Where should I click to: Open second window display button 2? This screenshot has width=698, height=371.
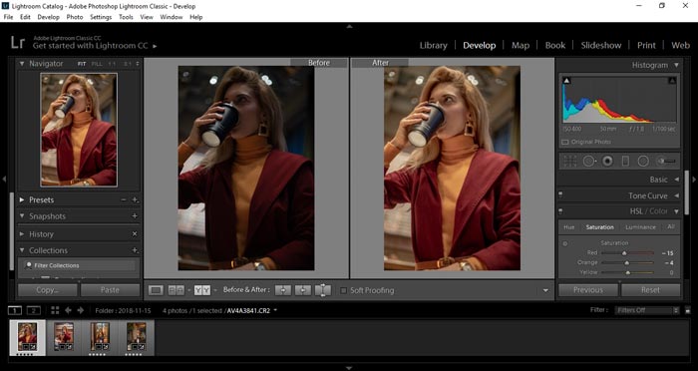pyautogui.click(x=33, y=310)
